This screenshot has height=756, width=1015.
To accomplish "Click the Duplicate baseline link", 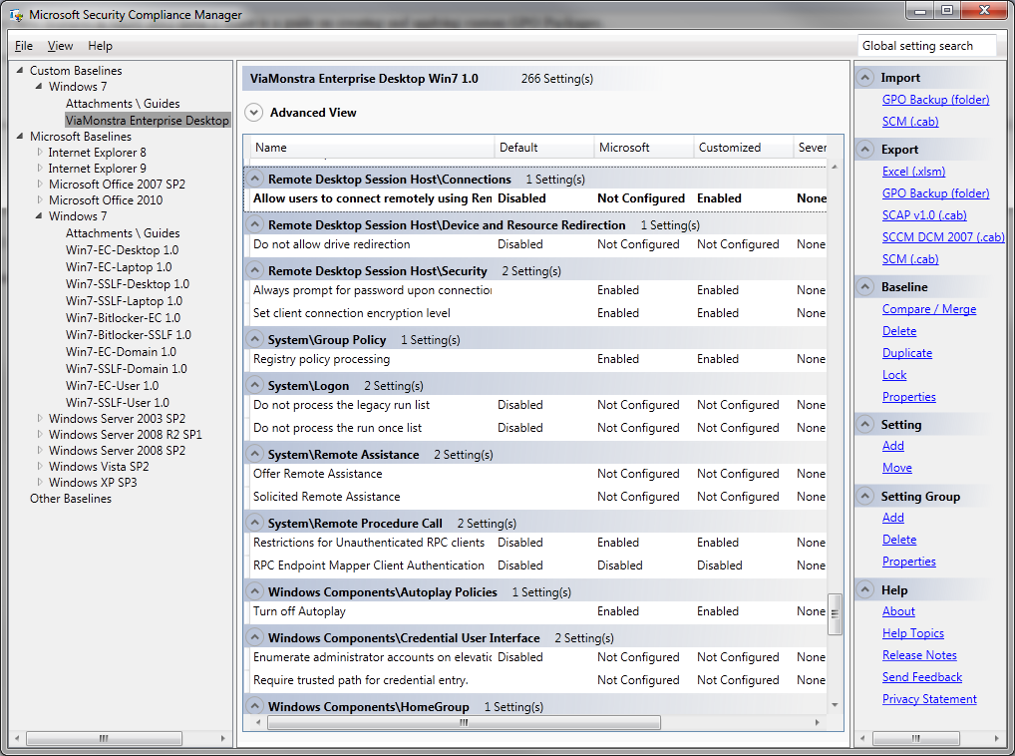I will click(907, 353).
